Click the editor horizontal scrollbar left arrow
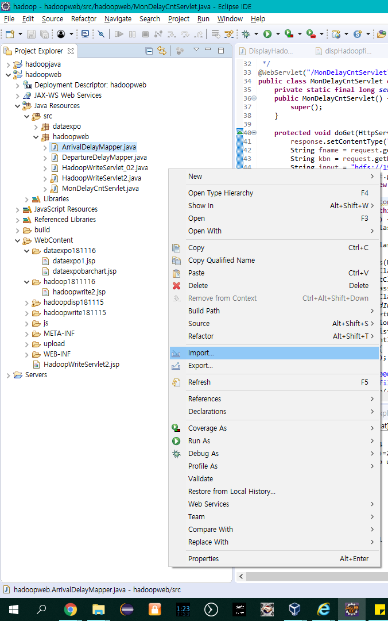388x621 pixels. pos(241,576)
